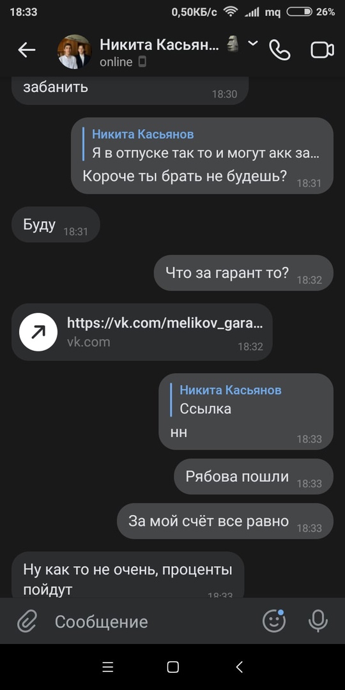Start a video call with camera icon
This screenshot has height=690, width=345.
(x=323, y=50)
